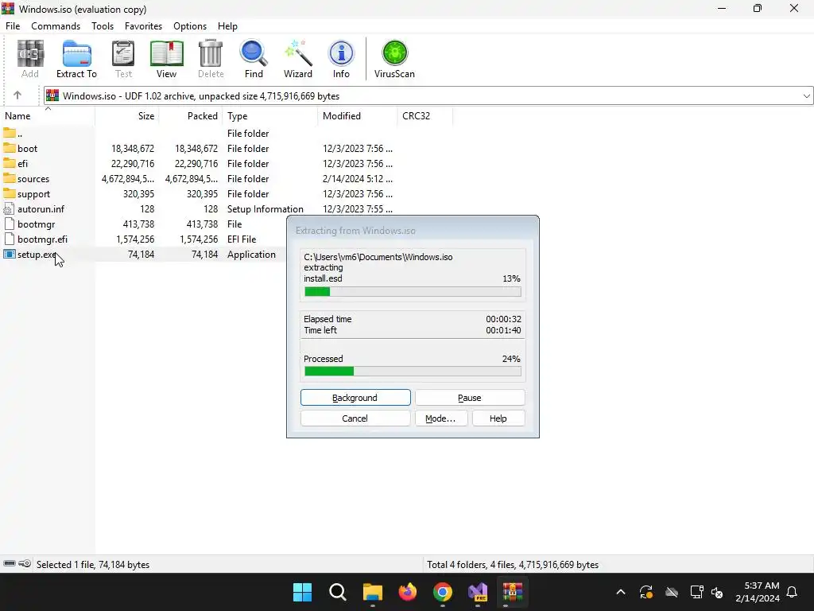814x611 pixels.
Task: Click the Add archive toolbar icon
Action: pos(30,59)
